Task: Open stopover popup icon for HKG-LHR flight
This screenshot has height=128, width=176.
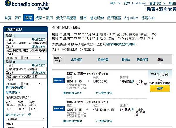Action: (x=133, y=81)
